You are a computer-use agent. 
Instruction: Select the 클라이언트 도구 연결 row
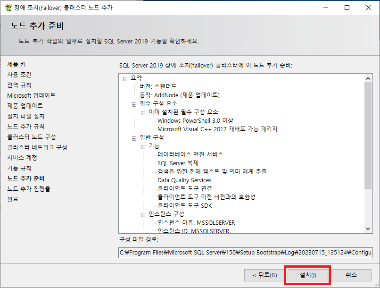[185, 188]
